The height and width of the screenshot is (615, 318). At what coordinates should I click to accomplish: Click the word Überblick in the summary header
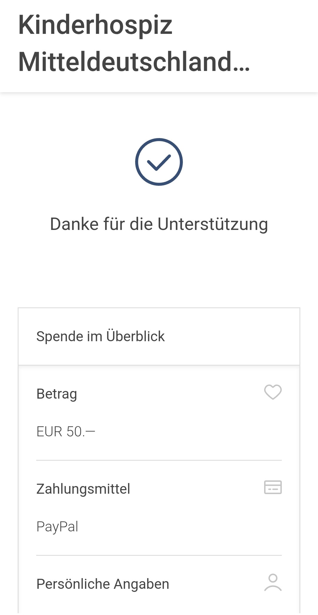(x=135, y=336)
